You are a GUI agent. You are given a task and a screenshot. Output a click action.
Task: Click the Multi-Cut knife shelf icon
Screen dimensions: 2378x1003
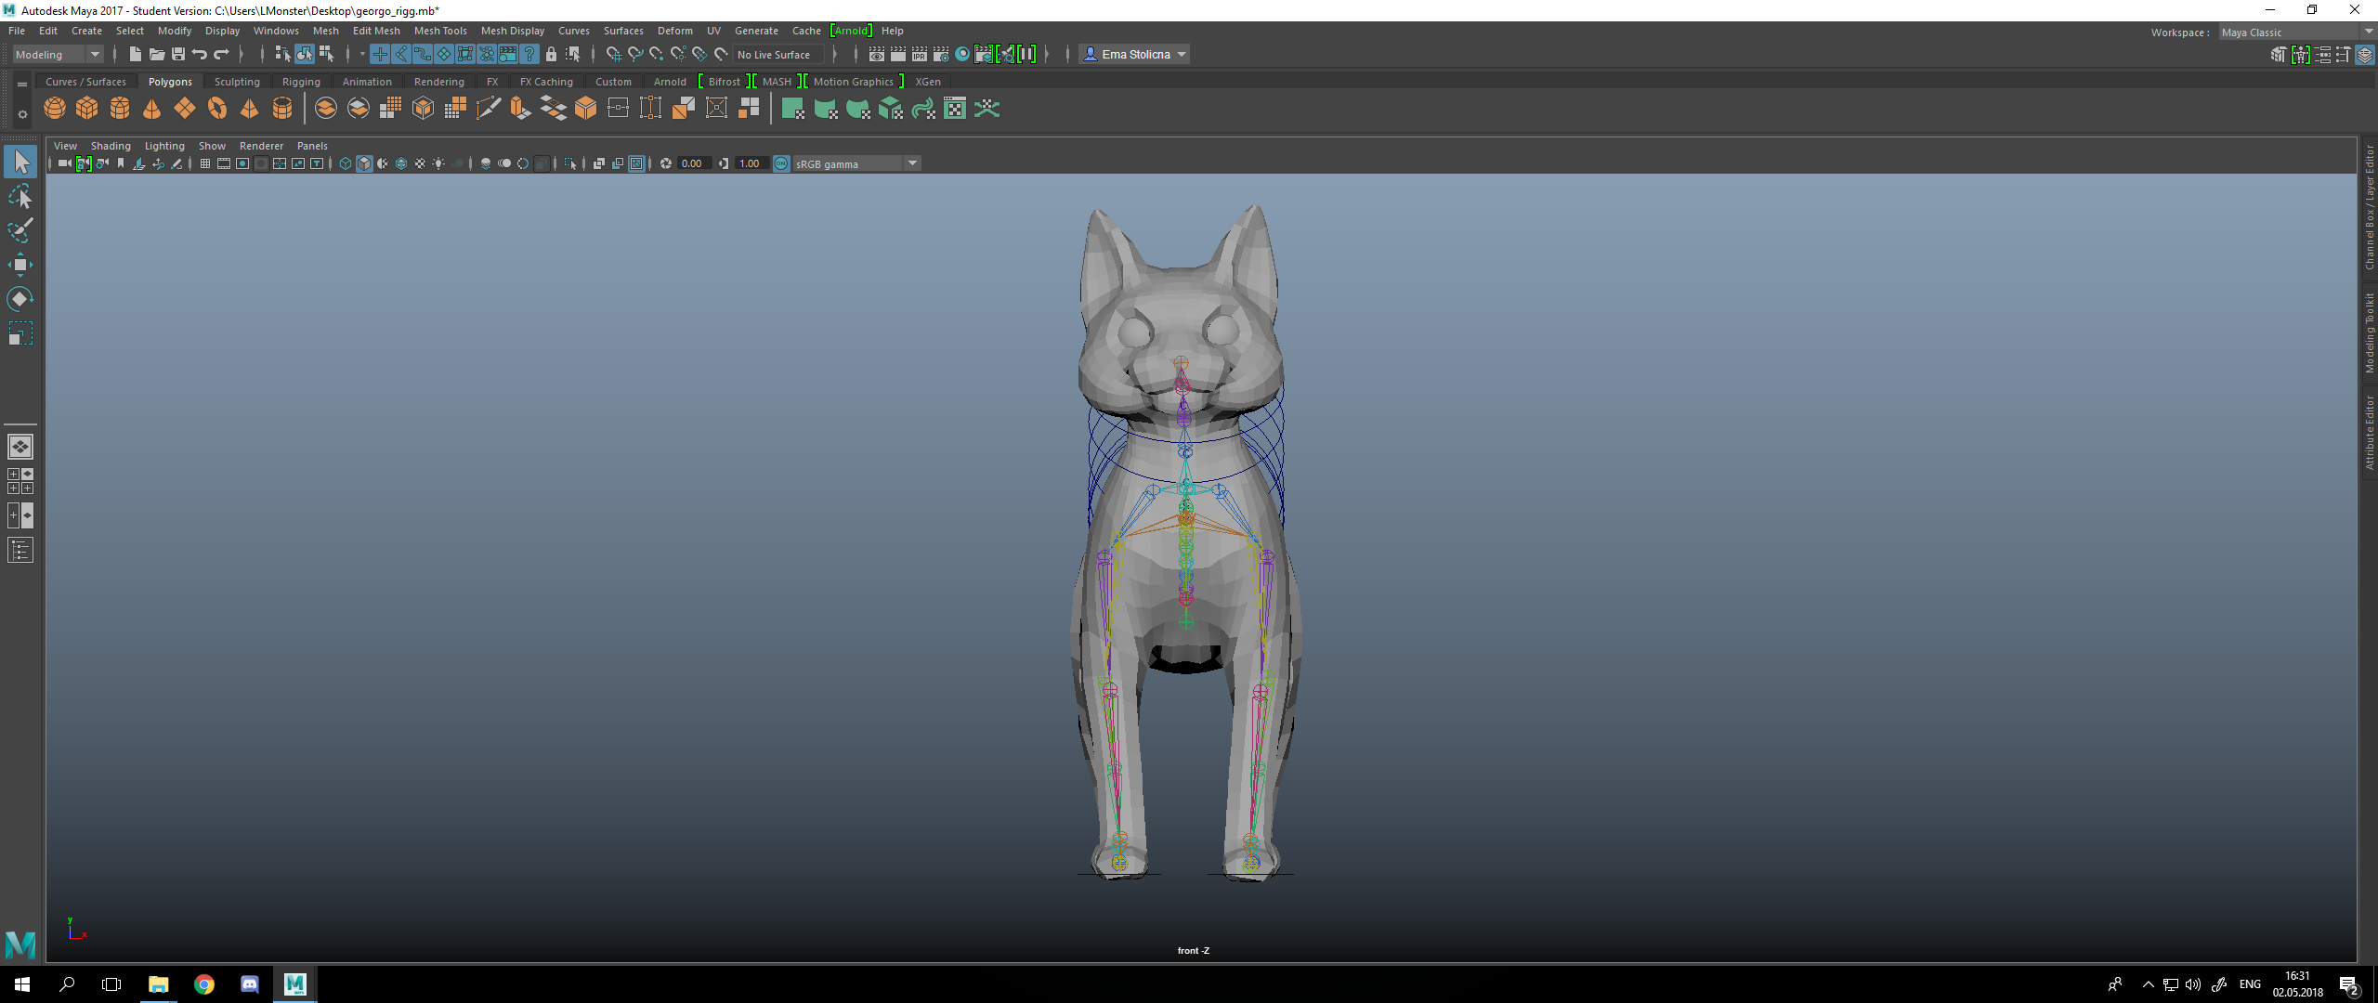coord(488,109)
